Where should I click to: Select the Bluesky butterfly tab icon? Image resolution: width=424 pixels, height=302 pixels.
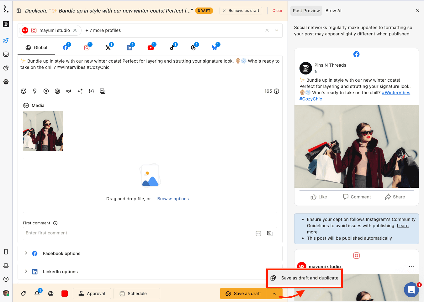coord(215,48)
